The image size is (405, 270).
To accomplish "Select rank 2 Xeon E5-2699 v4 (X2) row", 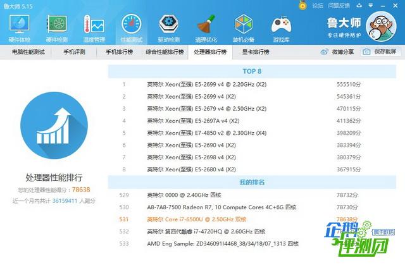I will [x=252, y=97].
